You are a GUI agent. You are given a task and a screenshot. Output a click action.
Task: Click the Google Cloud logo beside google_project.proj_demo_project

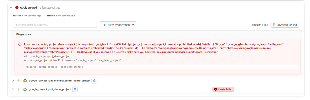[25, 89]
